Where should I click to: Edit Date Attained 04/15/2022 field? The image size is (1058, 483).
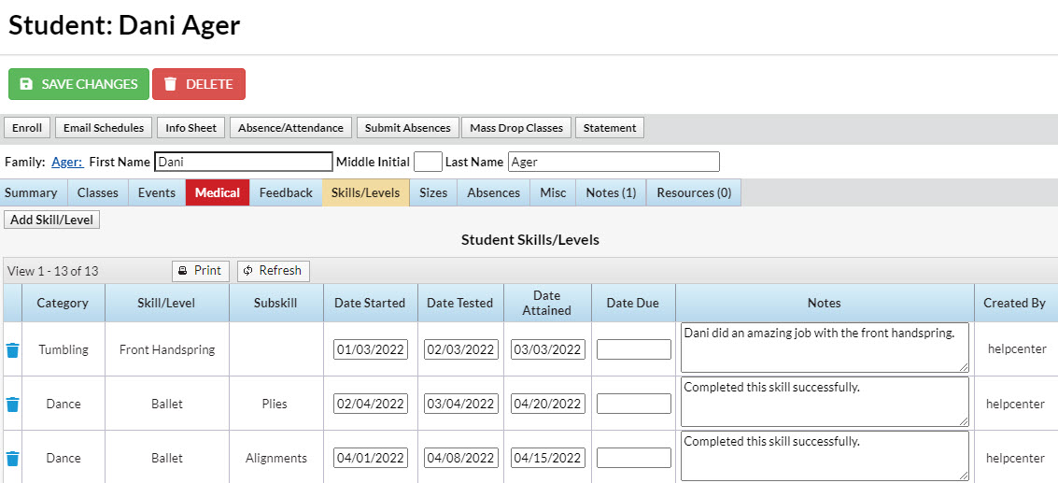[x=548, y=458]
